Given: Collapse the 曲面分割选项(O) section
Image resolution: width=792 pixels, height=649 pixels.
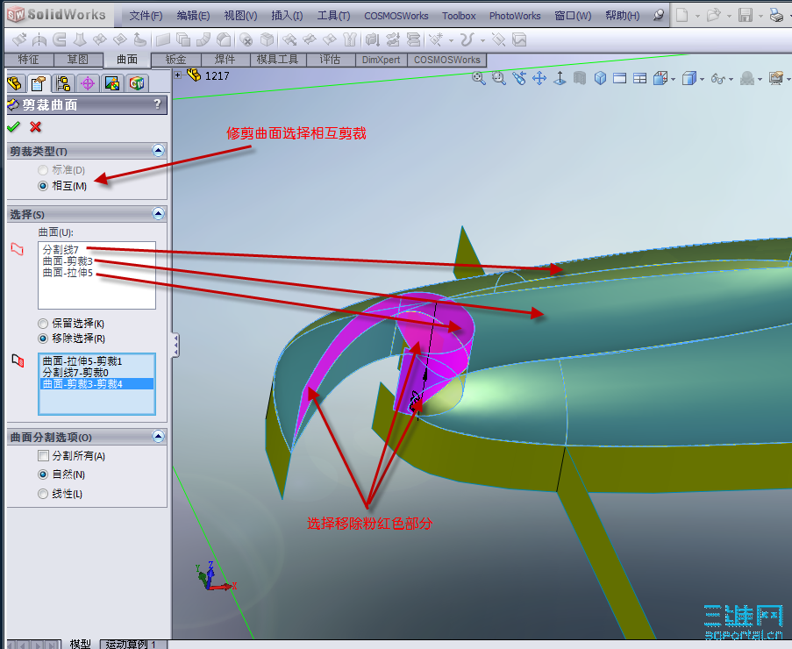Looking at the screenshot, I should (158, 436).
